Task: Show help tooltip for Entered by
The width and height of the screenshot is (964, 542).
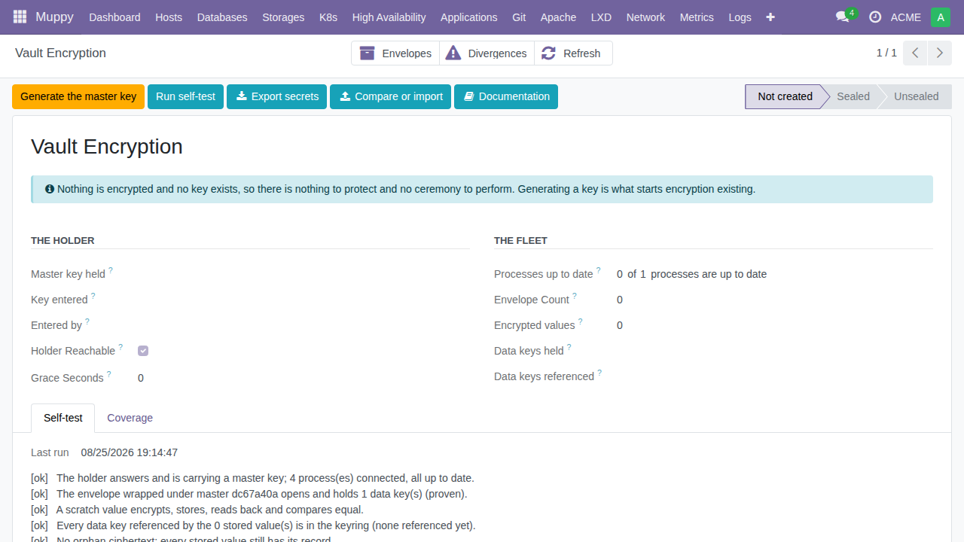Action: click(87, 321)
